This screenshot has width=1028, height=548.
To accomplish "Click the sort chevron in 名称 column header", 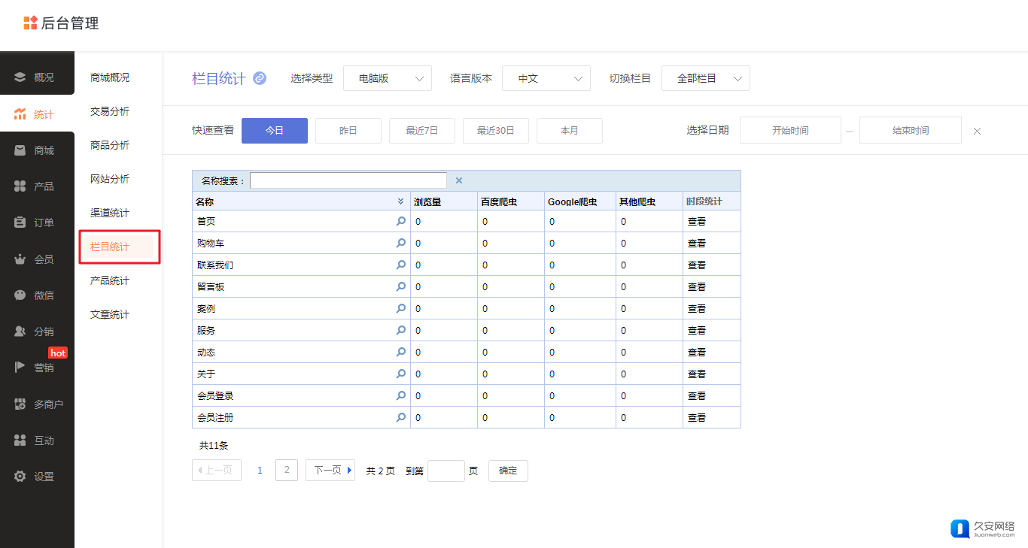I will click(x=401, y=201).
